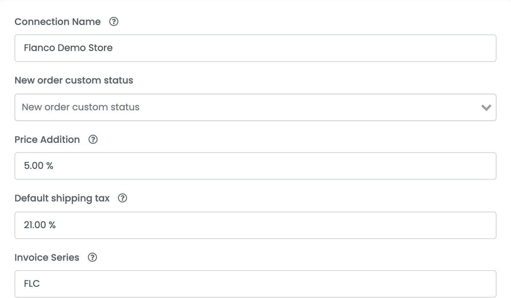The image size is (511, 298).
Task: Click the '21.00 %' value text
Action: (x=40, y=225)
